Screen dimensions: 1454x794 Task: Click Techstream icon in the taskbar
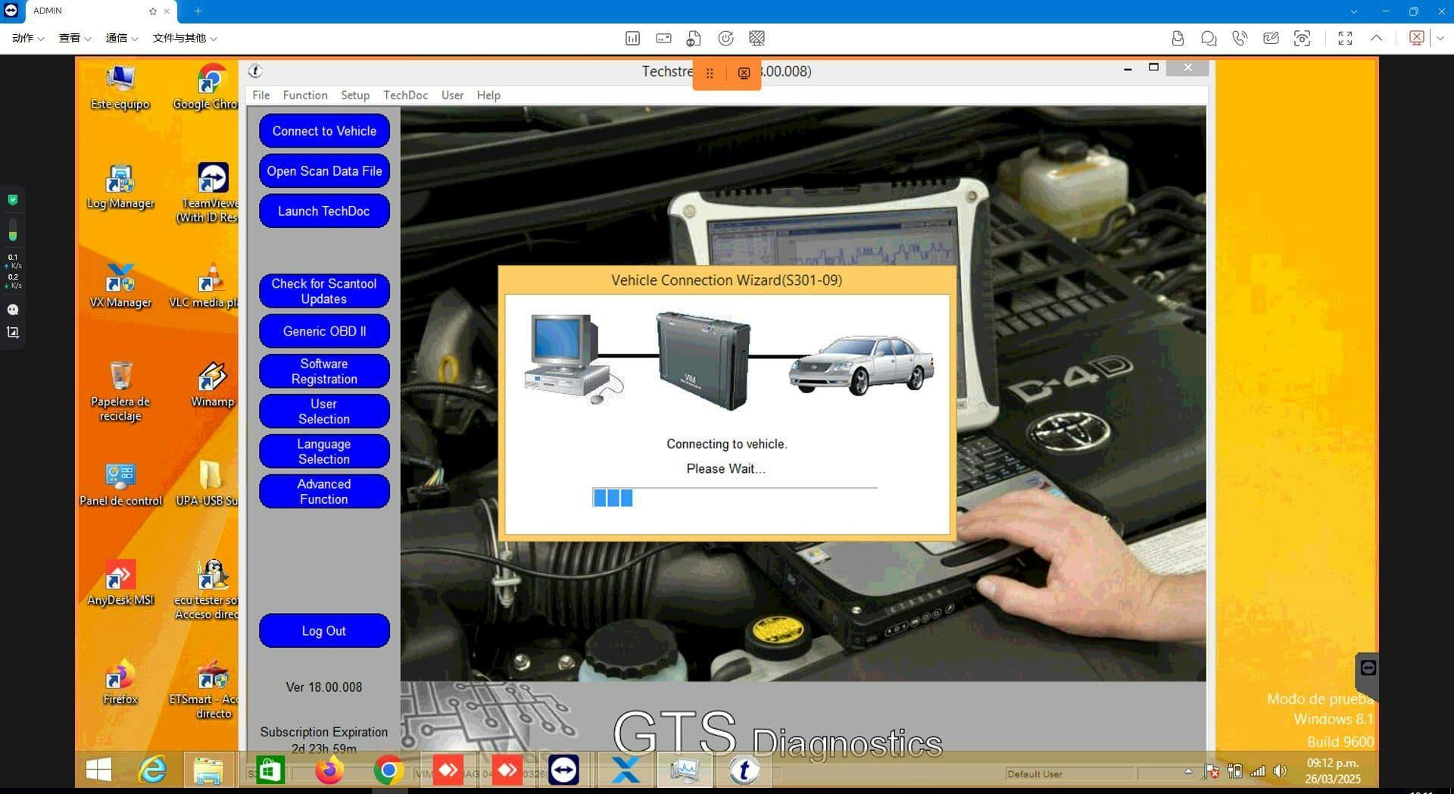(x=744, y=771)
